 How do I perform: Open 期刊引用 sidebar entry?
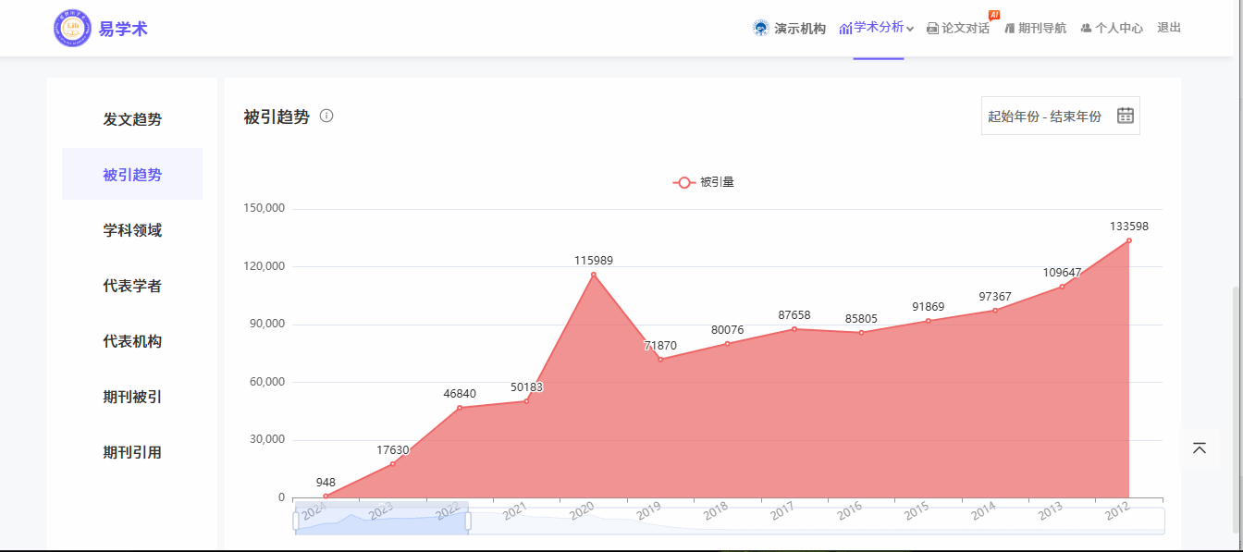pos(132,452)
